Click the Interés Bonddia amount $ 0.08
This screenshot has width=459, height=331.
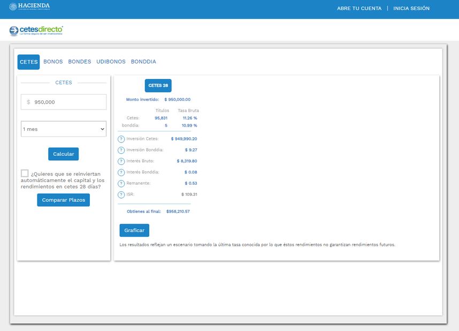190,172
